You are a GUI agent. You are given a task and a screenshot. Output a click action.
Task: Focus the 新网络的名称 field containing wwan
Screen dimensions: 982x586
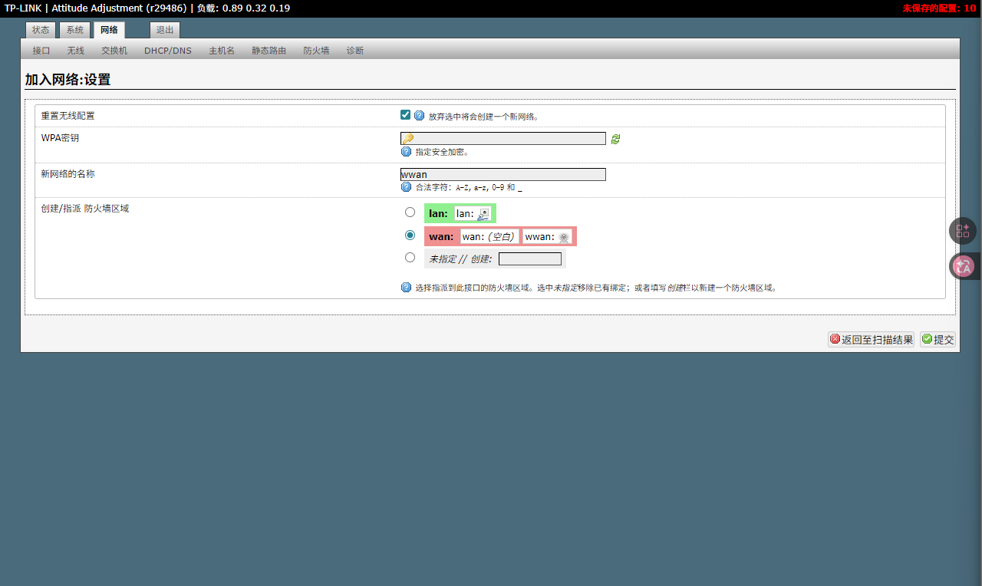coord(503,174)
